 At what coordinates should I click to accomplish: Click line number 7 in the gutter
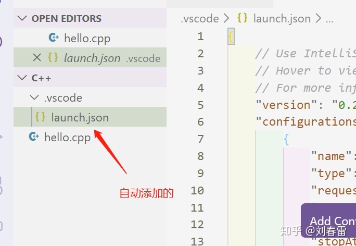point(200,139)
